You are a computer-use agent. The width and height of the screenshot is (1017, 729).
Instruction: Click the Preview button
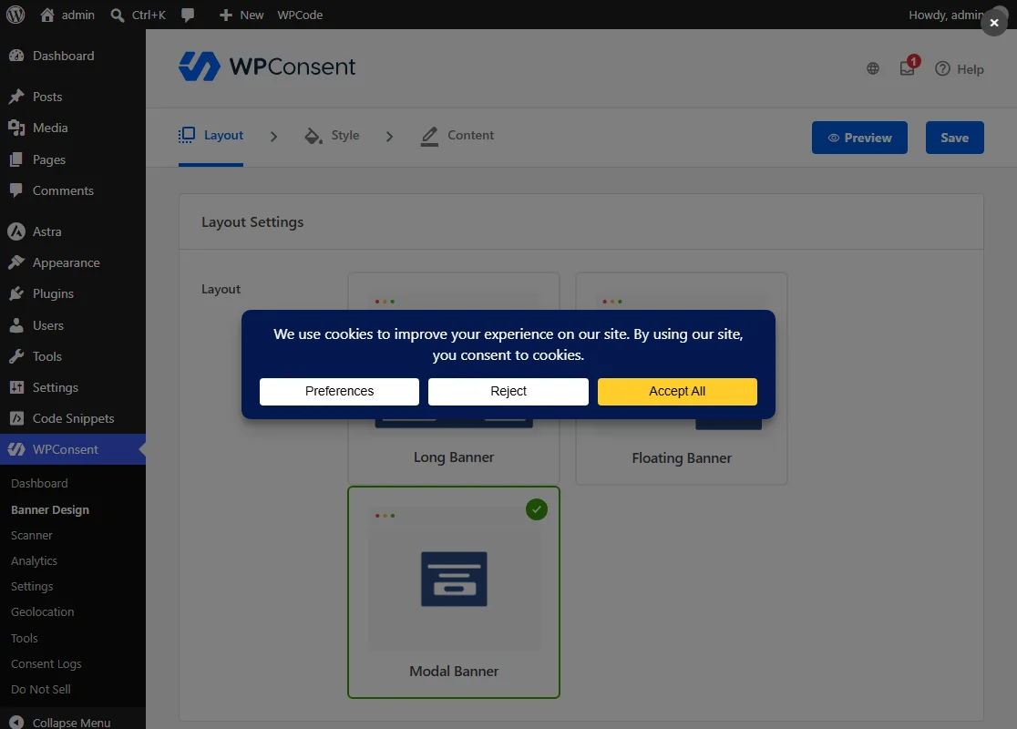pos(859,138)
